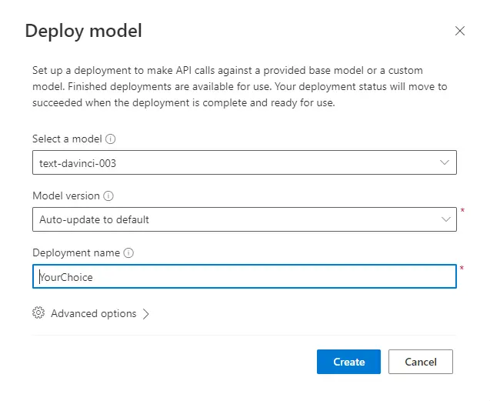This screenshot has height=401, width=490.
Task: Click the Select a model label
Action: click(x=67, y=139)
